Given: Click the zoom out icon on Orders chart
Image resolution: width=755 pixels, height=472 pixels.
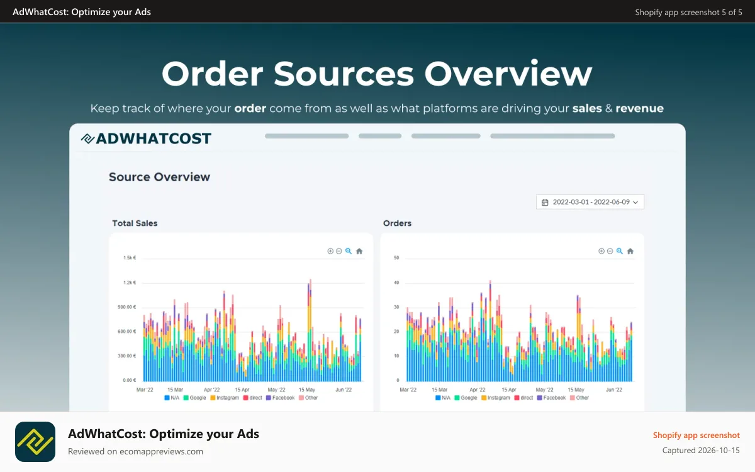Looking at the screenshot, I should 610,251.
